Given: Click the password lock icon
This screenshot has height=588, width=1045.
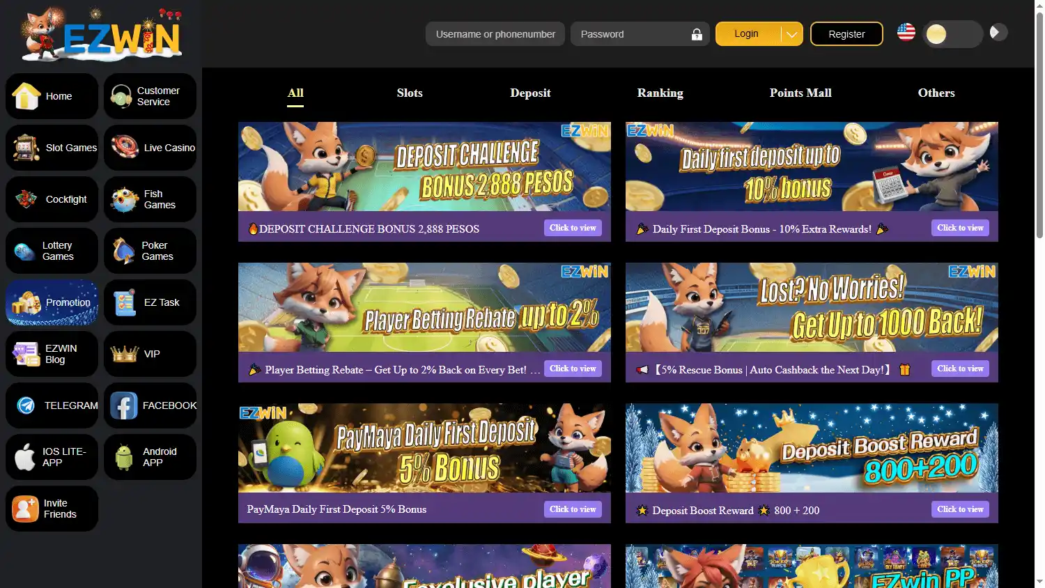Looking at the screenshot, I should (697, 34).
